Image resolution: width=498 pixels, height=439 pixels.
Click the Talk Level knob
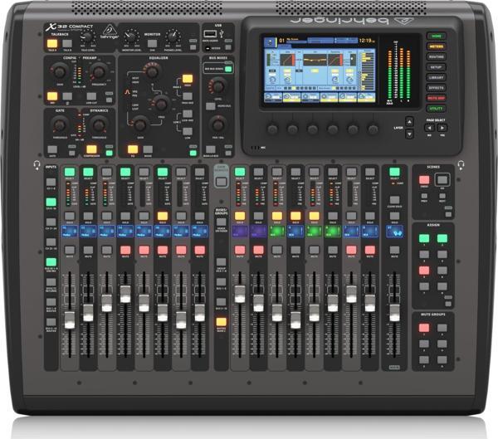click(87, 37)
